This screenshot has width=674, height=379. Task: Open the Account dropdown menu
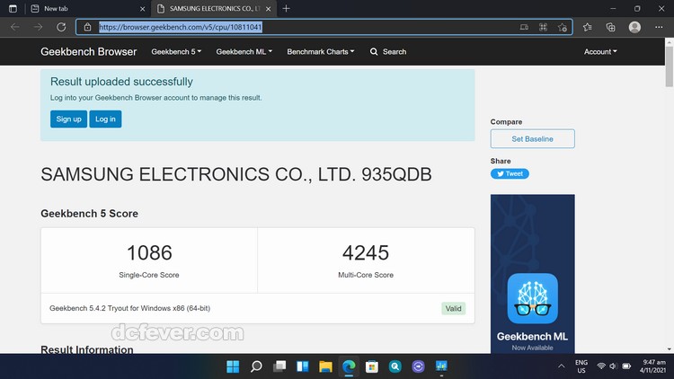tap(600, 52)
